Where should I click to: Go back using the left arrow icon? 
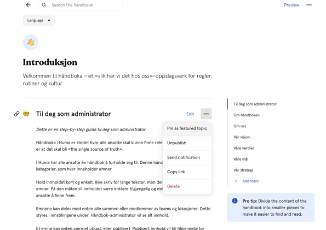tap(28, 5)
